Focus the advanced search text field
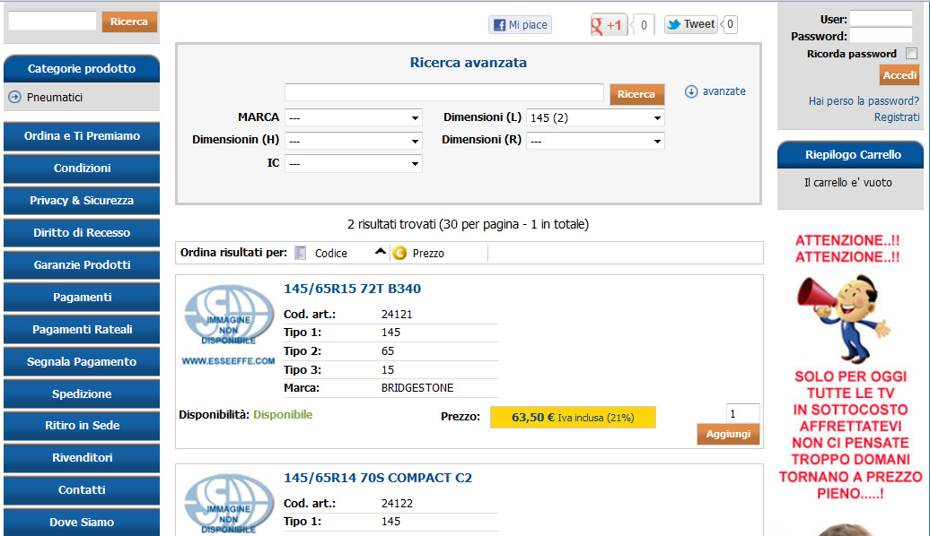 pos(444,92)
